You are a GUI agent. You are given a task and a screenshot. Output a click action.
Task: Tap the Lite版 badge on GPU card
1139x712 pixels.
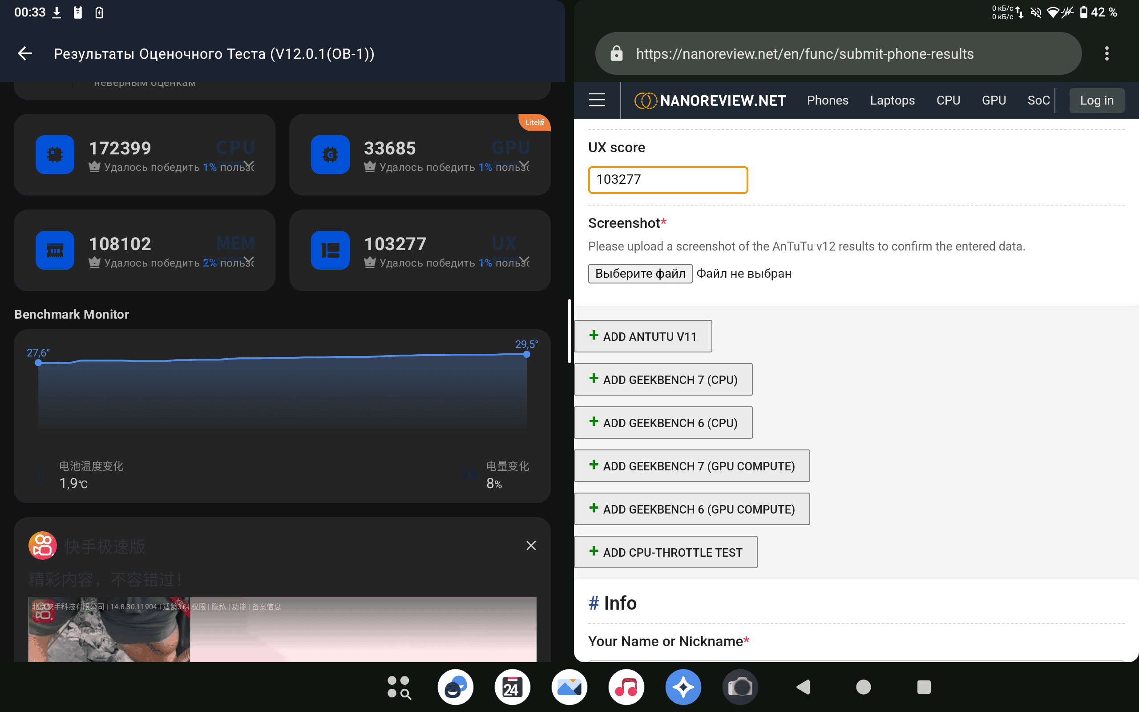[534, 122]
